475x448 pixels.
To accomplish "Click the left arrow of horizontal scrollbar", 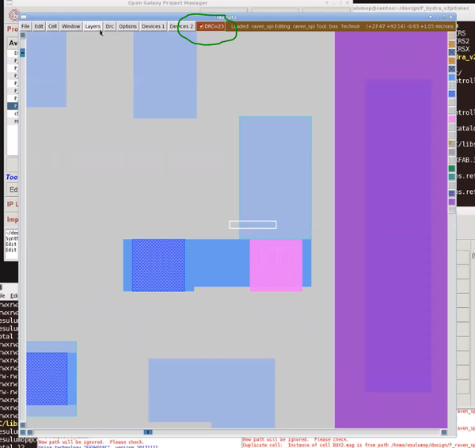I will tap(30, 432).
